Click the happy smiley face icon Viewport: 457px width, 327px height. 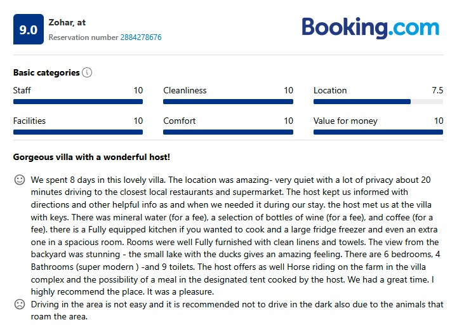pyautogui.click(x=20, y=180)
